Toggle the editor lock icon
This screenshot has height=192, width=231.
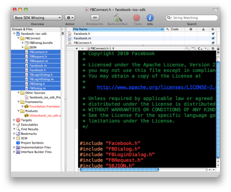pyautogui.click(x=218, y=48)
